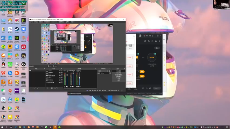The image size is (230, 129).
Task: Open the WPS Office desktop shortcut
Action: pos(3,73)
